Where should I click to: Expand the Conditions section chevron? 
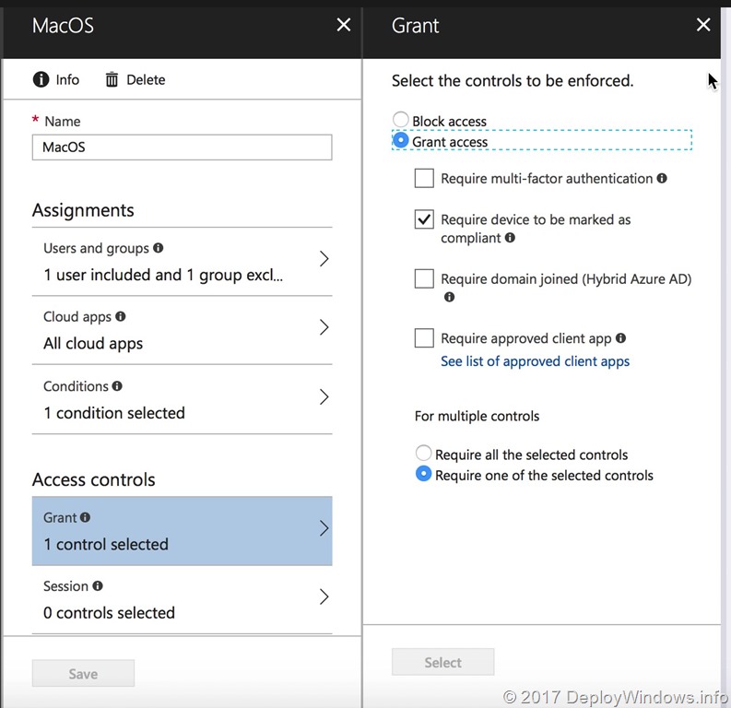click(x=324, y=397)
